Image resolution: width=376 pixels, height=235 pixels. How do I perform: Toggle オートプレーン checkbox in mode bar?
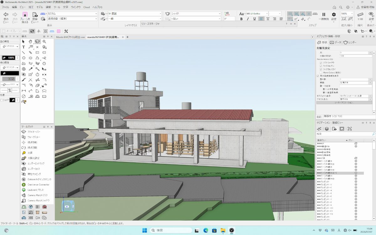pos(3,31)
